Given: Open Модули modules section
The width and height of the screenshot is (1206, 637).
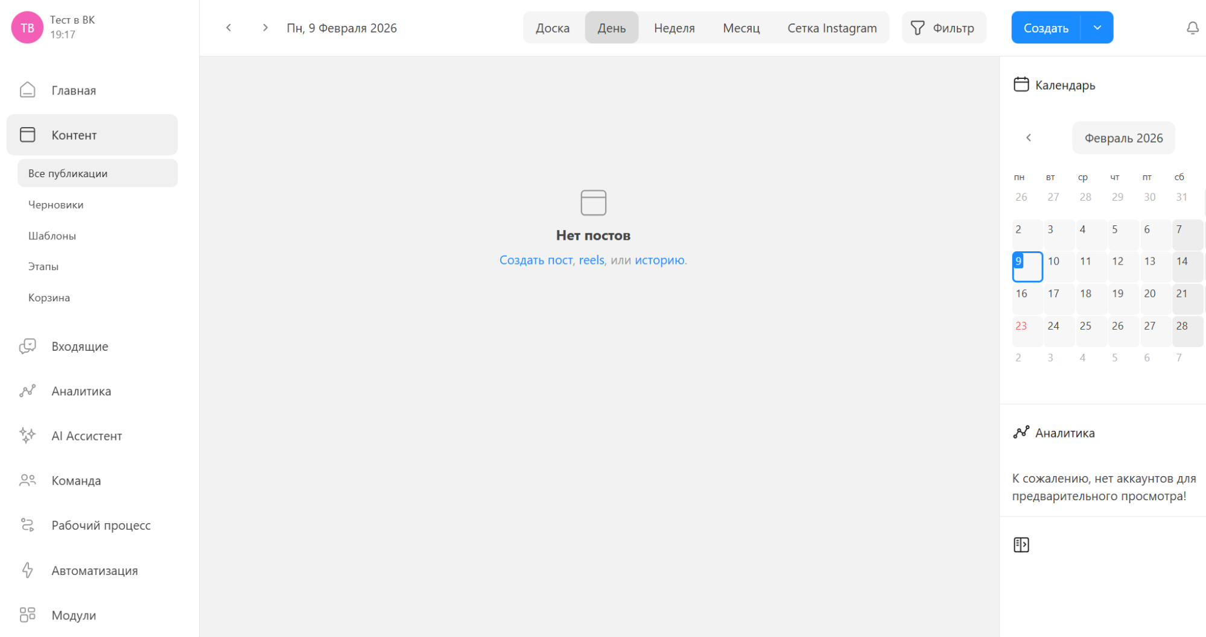Looking at the screenshot, I should [x=73, y=615].
